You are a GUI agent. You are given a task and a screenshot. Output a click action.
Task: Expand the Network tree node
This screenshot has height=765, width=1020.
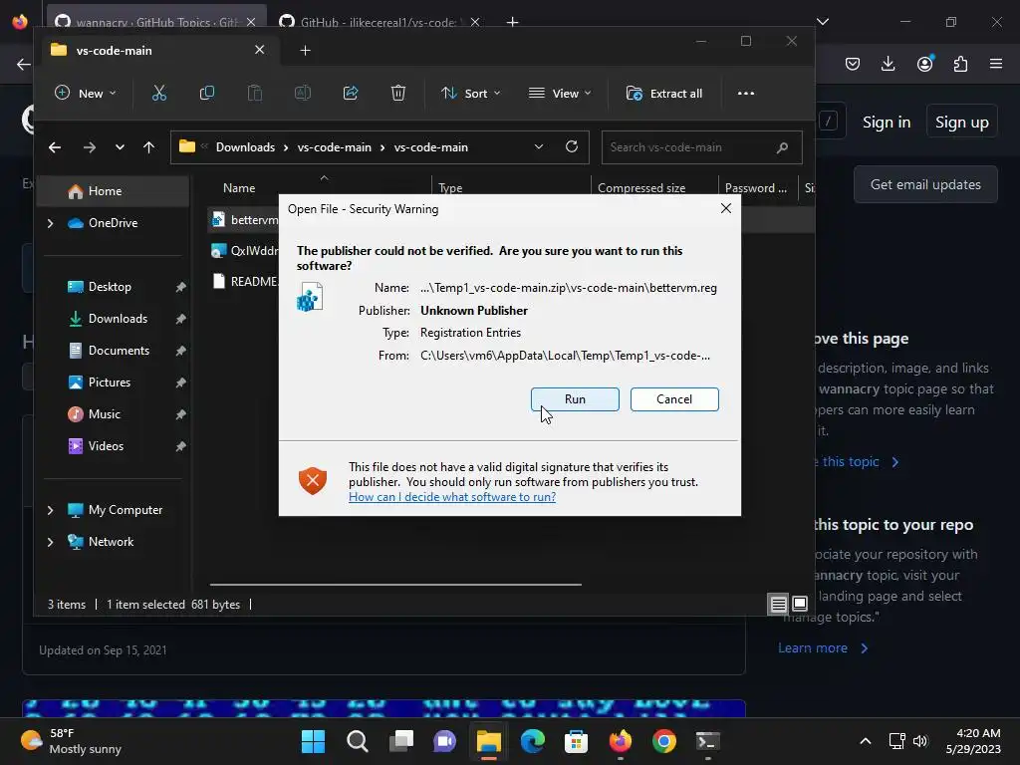click(50, 542)
